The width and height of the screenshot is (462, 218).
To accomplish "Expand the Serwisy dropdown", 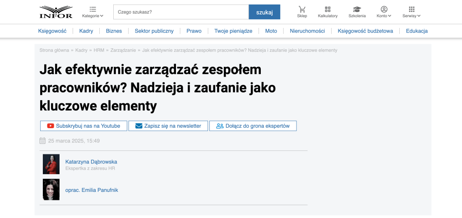I will 411,12.
